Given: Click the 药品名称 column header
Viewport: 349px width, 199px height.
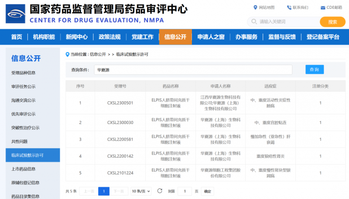Looking at the screenshot, I should tap(171, 86).
